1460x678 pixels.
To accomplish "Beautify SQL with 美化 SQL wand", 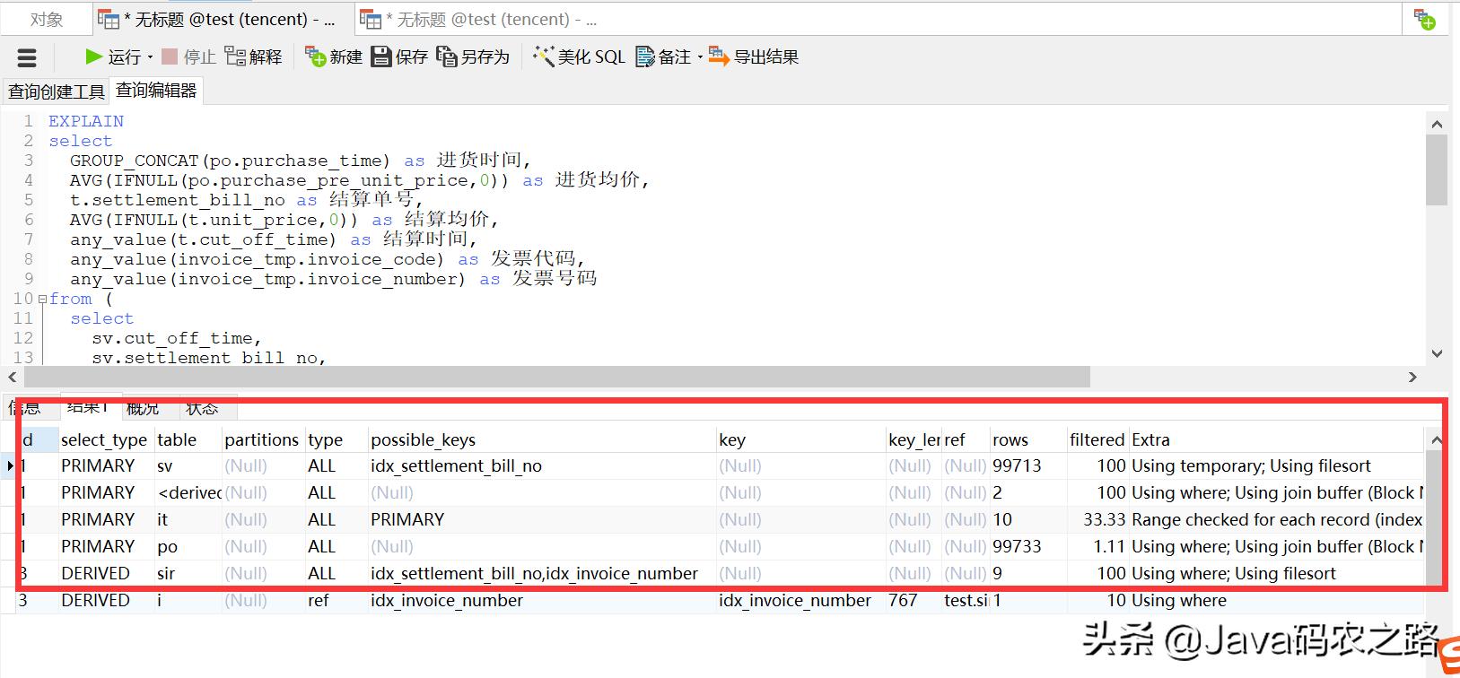I will tap(544, 57).
